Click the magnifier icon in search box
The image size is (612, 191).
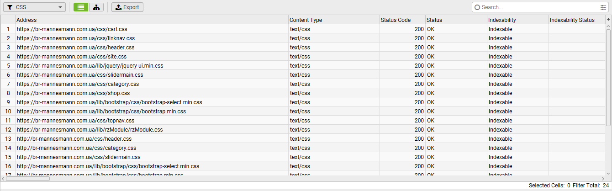point(478,7)
